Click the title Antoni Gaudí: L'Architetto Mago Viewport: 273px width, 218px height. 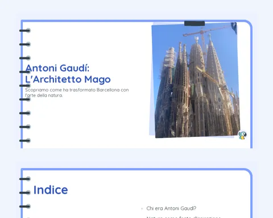[x=68, y=74]
